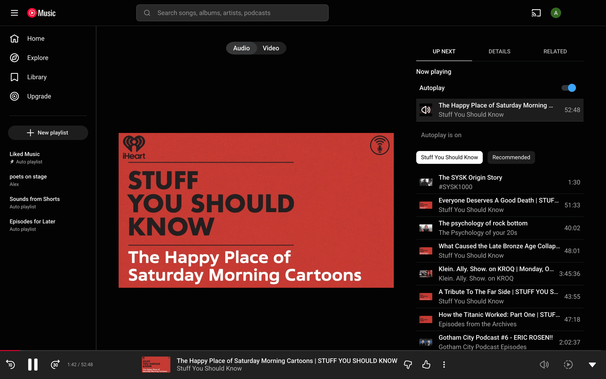Pause the playing episode
Viewport: 606px width, 379px height.
33,364
